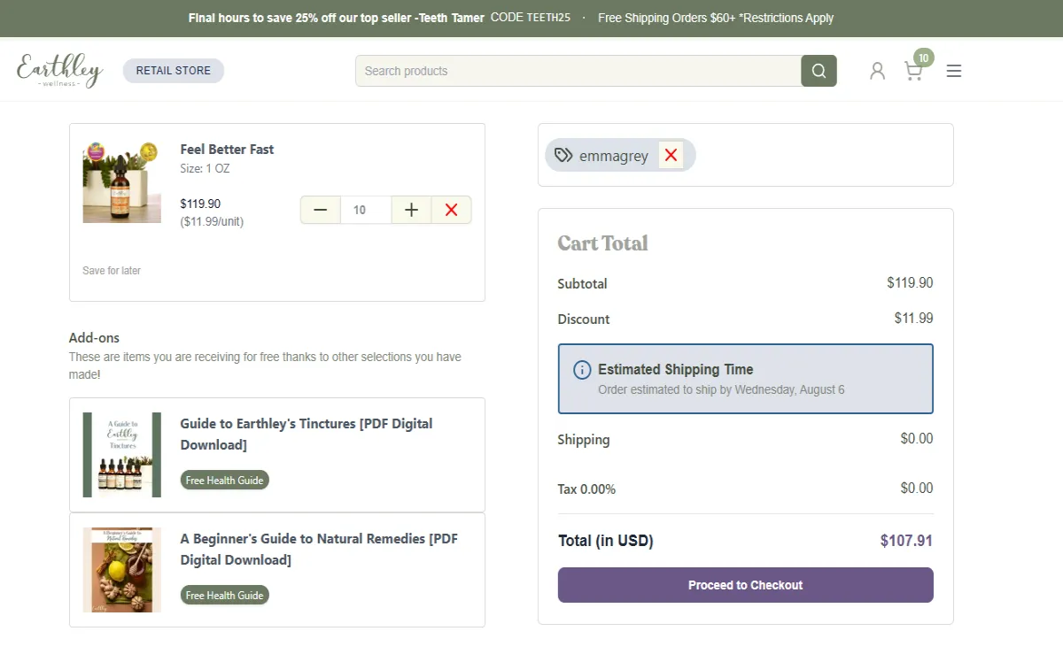This screenshot has width=1063, height=662.
Task: Click the coupon tag icon
Action: click(x=563, y=156)
